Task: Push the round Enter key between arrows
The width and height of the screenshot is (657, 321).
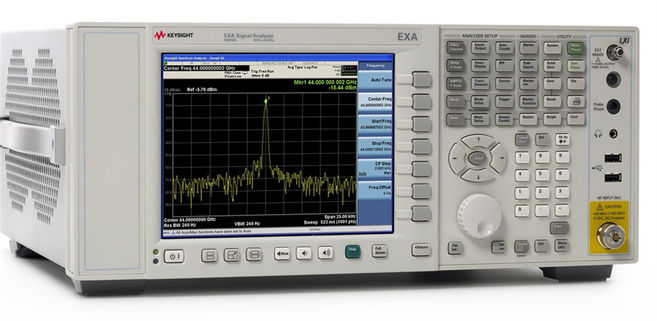Action: click(x=478, y=158)
